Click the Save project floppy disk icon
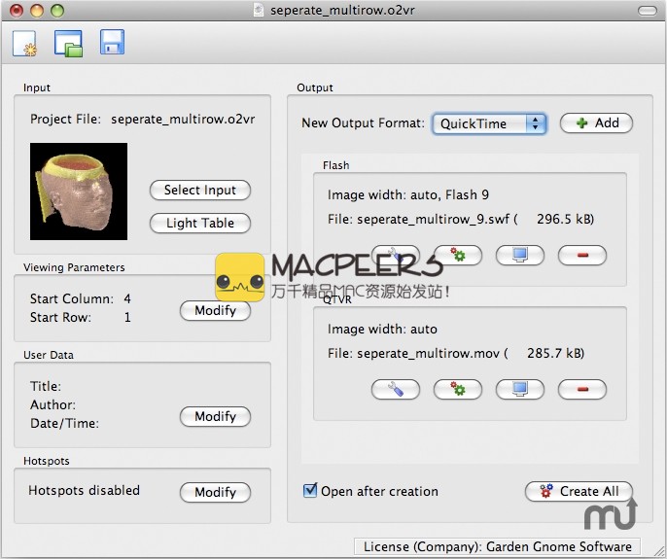Viewport: 667px width, 559px height. pyautogui.click(x=112, y=43)
